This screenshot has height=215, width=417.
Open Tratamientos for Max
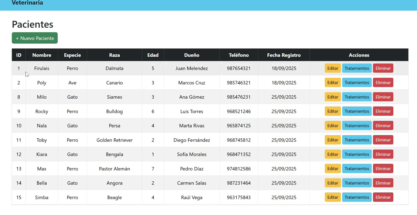pos(356,169)
